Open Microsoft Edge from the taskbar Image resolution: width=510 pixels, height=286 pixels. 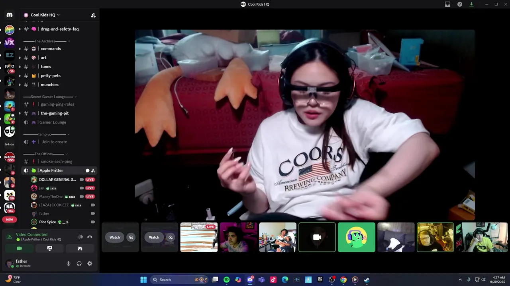point(285,280)
